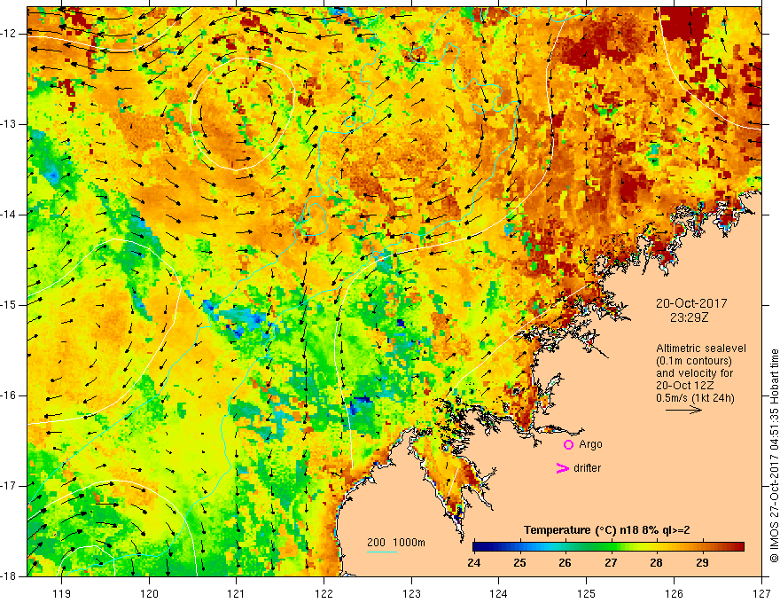Click the longitude axis label '121'

pos(237,594)
